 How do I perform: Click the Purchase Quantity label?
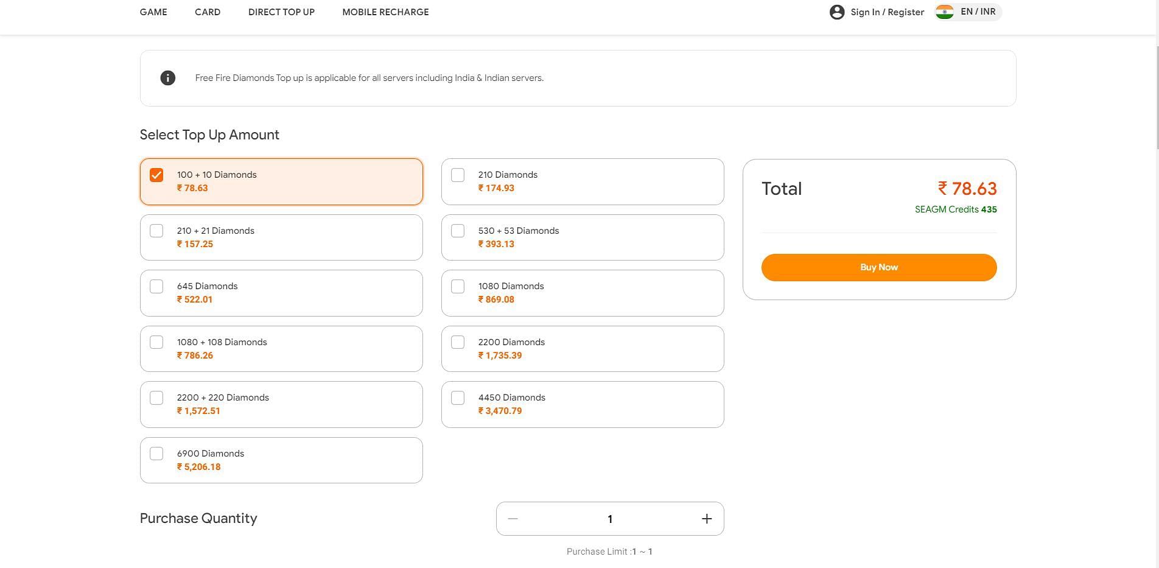coord(198,518)
